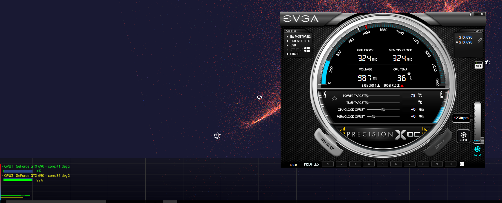The width and height of the screenshot is (502, 203).
Task: Click the vertical fan speed slider handle
Action: tap(482, 140)
